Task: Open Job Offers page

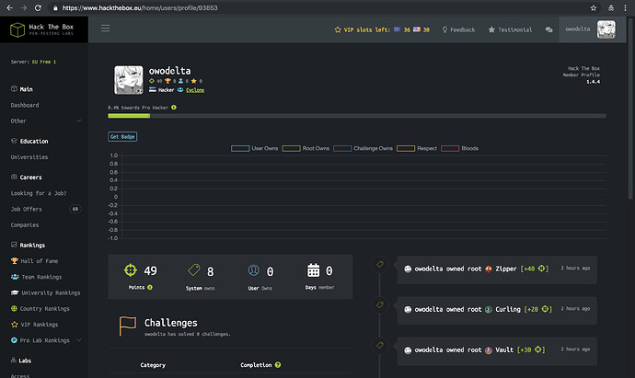Action: [27, 209]
